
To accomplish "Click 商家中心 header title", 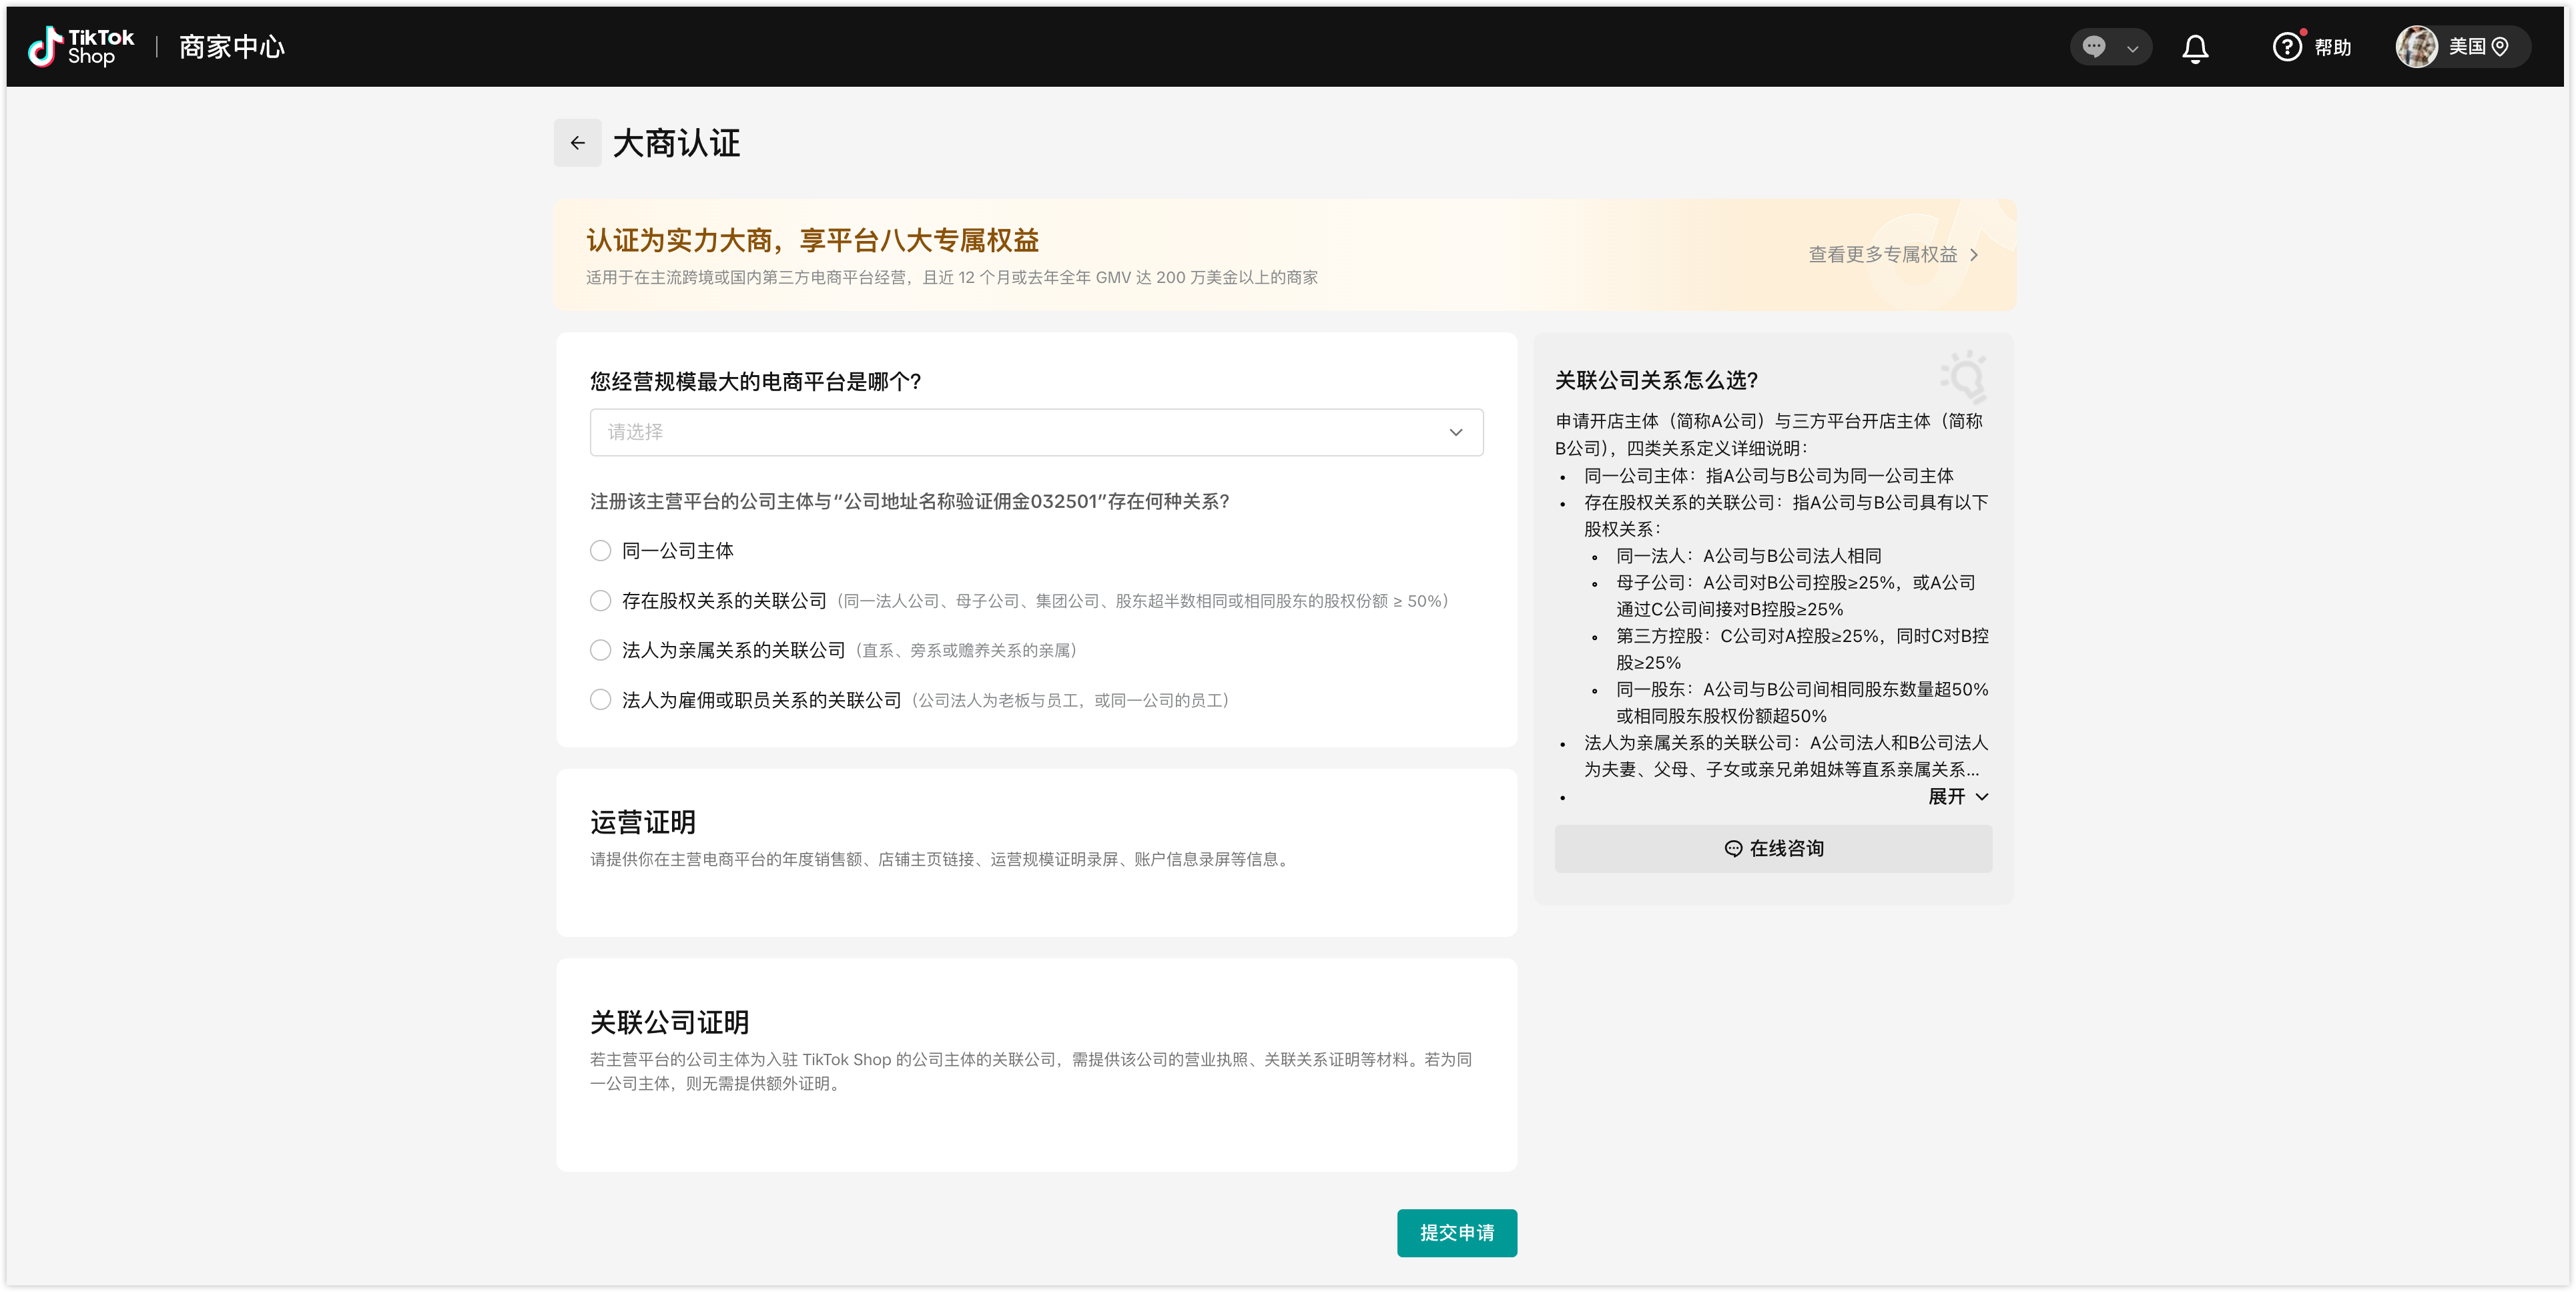I will coord(232,47).
